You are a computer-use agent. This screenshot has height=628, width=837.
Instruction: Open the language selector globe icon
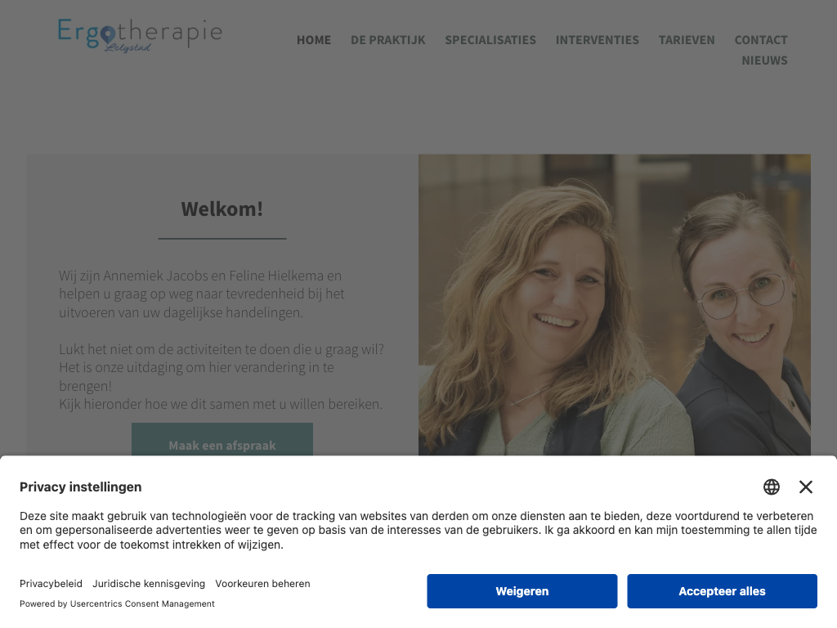tap(772, 487)
